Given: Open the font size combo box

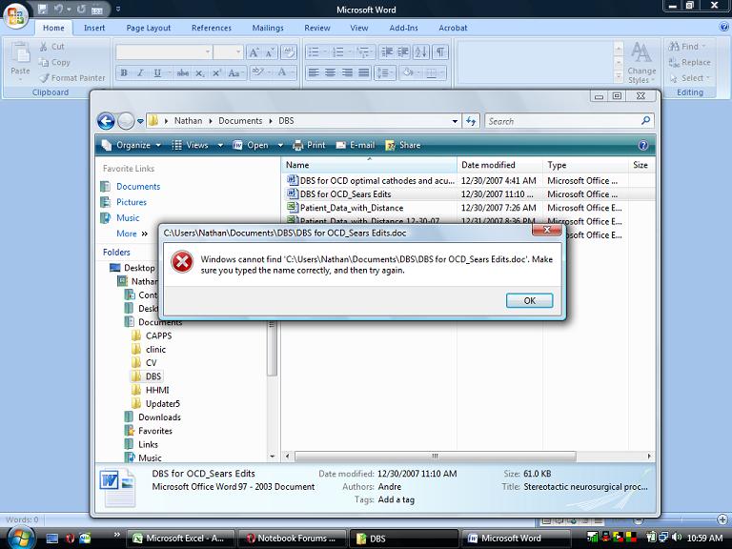Looking at the screenshot, I should (229, 51).
